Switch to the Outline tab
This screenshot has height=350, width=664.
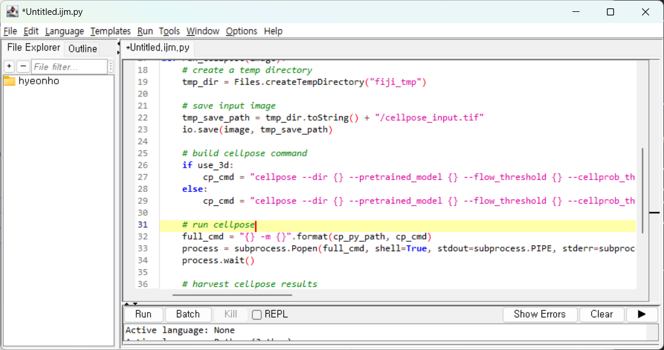coord(83,49)
